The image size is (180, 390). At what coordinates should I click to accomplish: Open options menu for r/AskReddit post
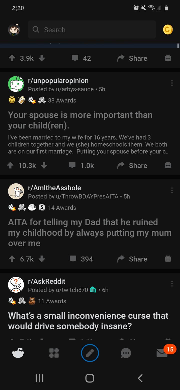click(172, 284)
